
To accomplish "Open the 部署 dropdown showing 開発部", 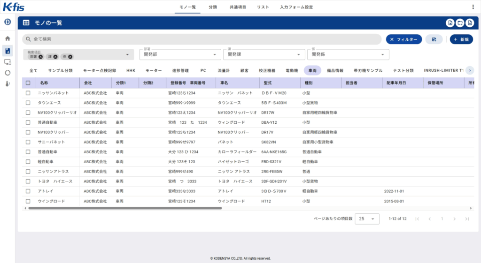I will 180,54.
